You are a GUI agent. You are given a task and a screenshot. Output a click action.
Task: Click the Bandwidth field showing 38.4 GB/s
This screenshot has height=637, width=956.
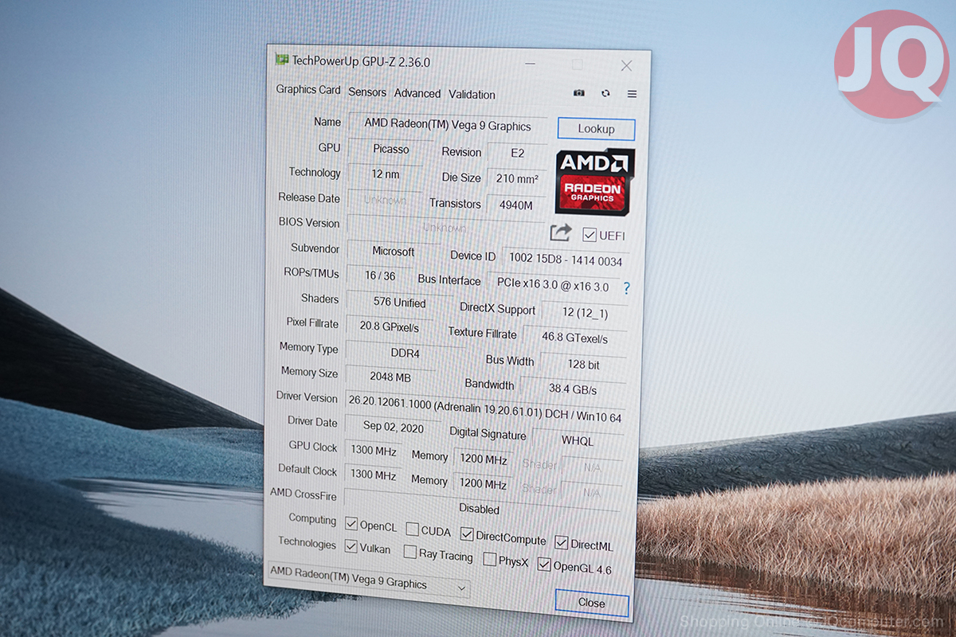pyautogui.click(x=573, y=390)
